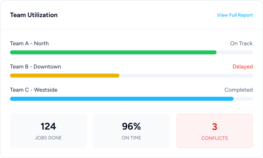Click the yellow Team B progress bar
Image resolution: width=263 pixels, height=158 pixels.
65,75
